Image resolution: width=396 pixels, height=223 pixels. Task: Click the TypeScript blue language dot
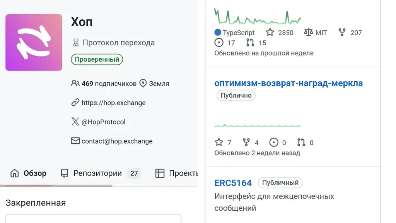click(x=218, y=33)
